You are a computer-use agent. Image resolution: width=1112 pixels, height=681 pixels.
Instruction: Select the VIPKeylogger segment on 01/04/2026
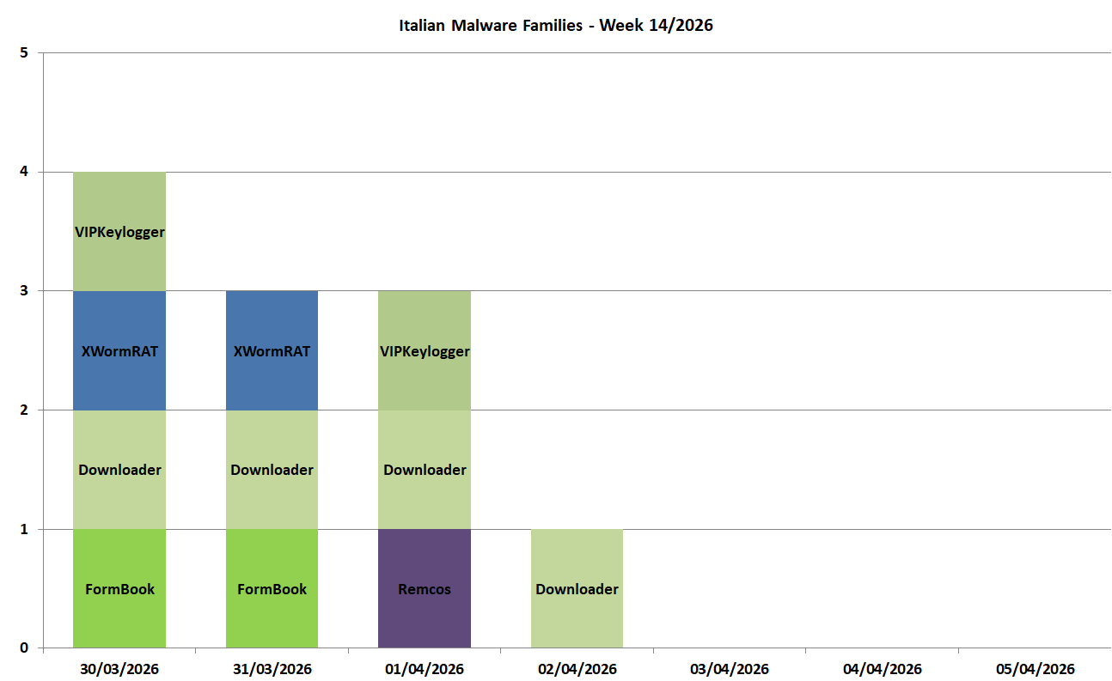(x=425, y=350)
